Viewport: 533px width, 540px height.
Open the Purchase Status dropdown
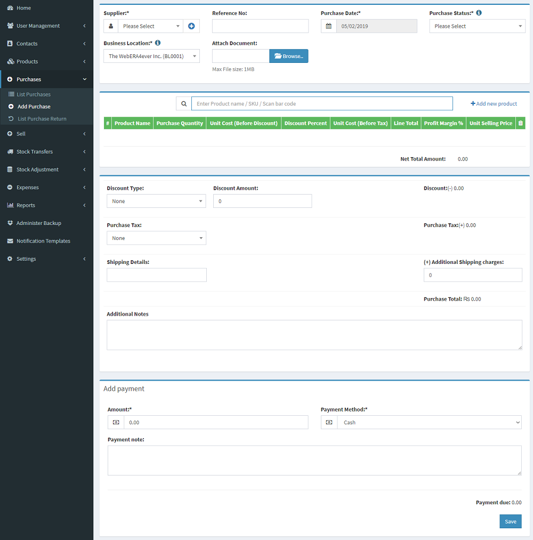[477, 26]
